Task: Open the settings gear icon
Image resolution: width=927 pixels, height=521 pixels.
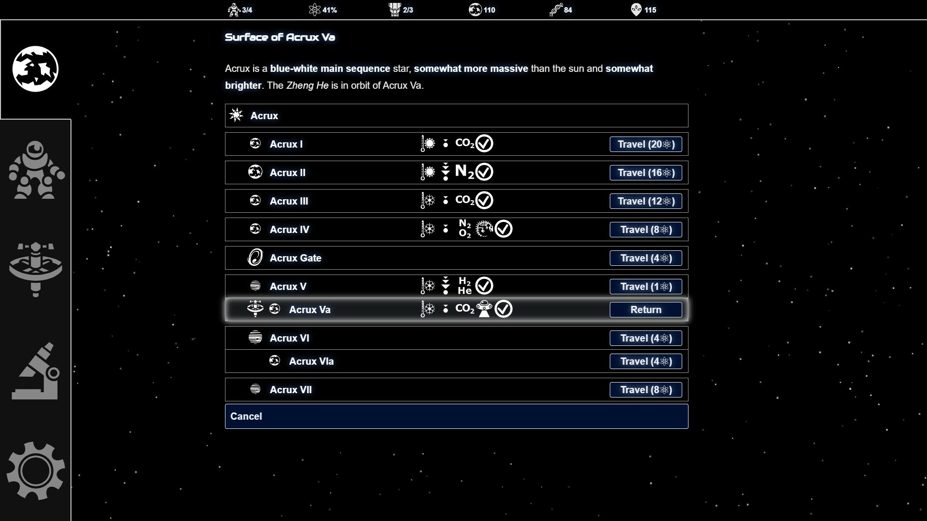Action: pos(35,470)
